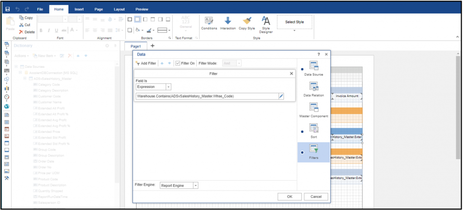Click Cancel in the Data dialog

tap(316, 197)
